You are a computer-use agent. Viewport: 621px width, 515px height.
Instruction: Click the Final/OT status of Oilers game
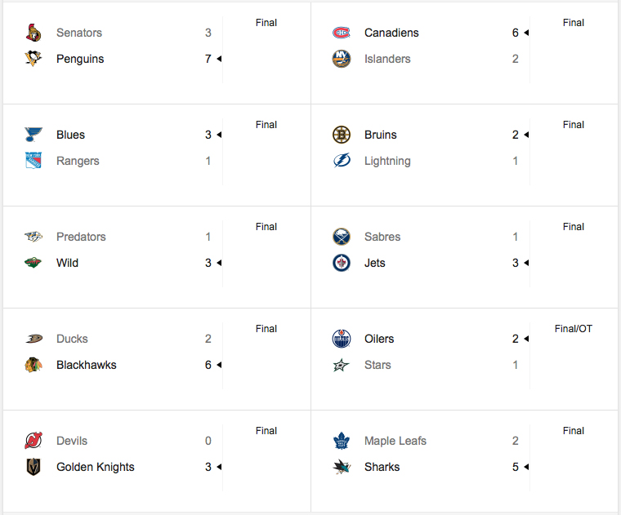[573, 329]
